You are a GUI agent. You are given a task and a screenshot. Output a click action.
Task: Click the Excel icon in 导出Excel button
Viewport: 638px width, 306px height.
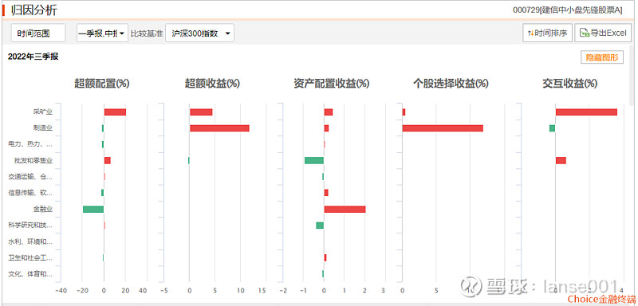pos(585,33)
